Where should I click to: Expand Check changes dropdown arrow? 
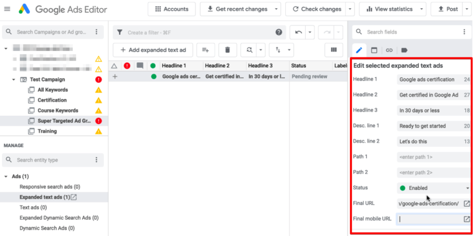point(350,9)
